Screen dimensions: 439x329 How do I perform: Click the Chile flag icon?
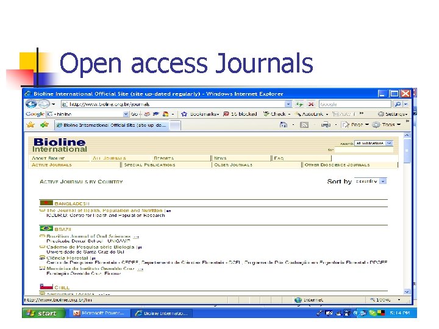[46, 287]
